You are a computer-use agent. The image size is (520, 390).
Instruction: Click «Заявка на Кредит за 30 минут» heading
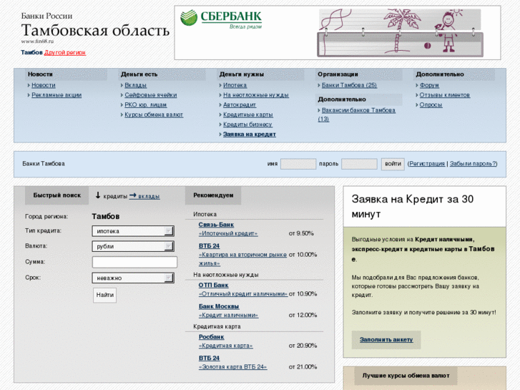point(412,206)
